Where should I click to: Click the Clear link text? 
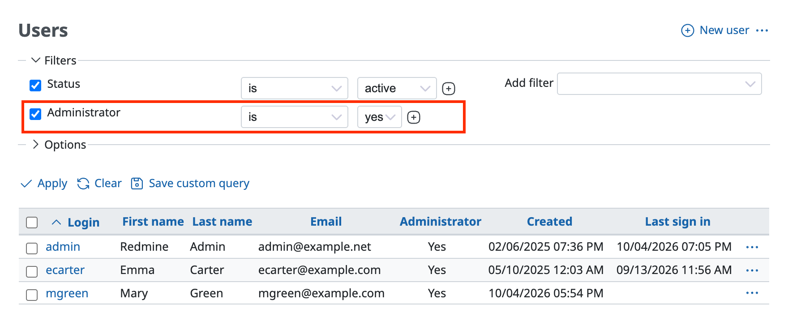(x=108, y=183)
